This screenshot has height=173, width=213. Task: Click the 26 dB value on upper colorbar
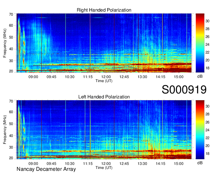pos(207,37)
